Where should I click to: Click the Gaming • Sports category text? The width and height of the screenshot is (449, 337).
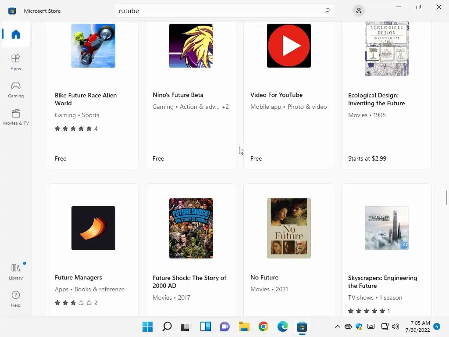(x=77, y=115)
